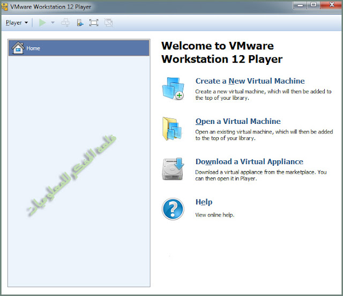This screenshot has height=296, width=343.
Task: Expand the power options dropdown arrow
Action: click(x=53, y=23)
